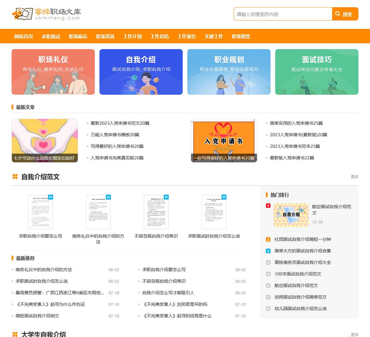Open article 入党申请书完美真实版20篇
The image size is (370, 337).
point(117,158)
